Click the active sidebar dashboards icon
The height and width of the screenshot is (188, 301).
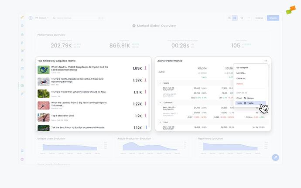click(x=22, y=85)
